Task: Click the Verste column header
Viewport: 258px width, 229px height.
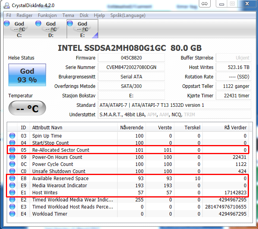Action: coord(160,128)
